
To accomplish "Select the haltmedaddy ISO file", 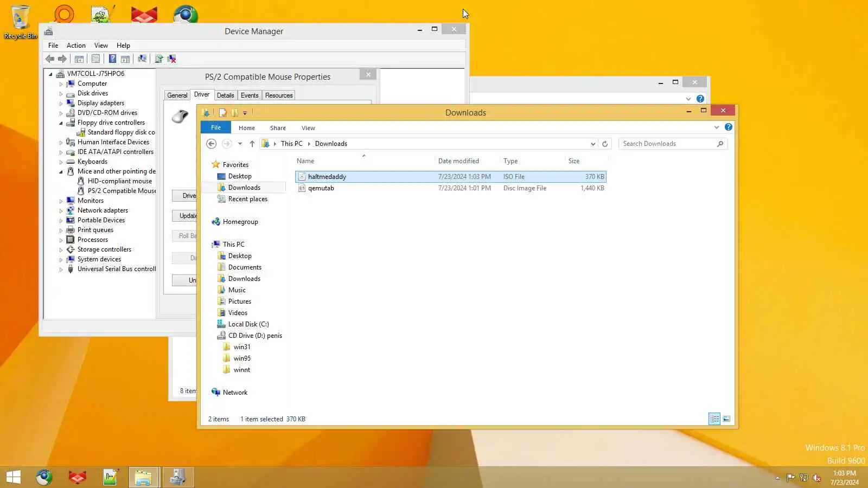I will click(x=450, y=177).
